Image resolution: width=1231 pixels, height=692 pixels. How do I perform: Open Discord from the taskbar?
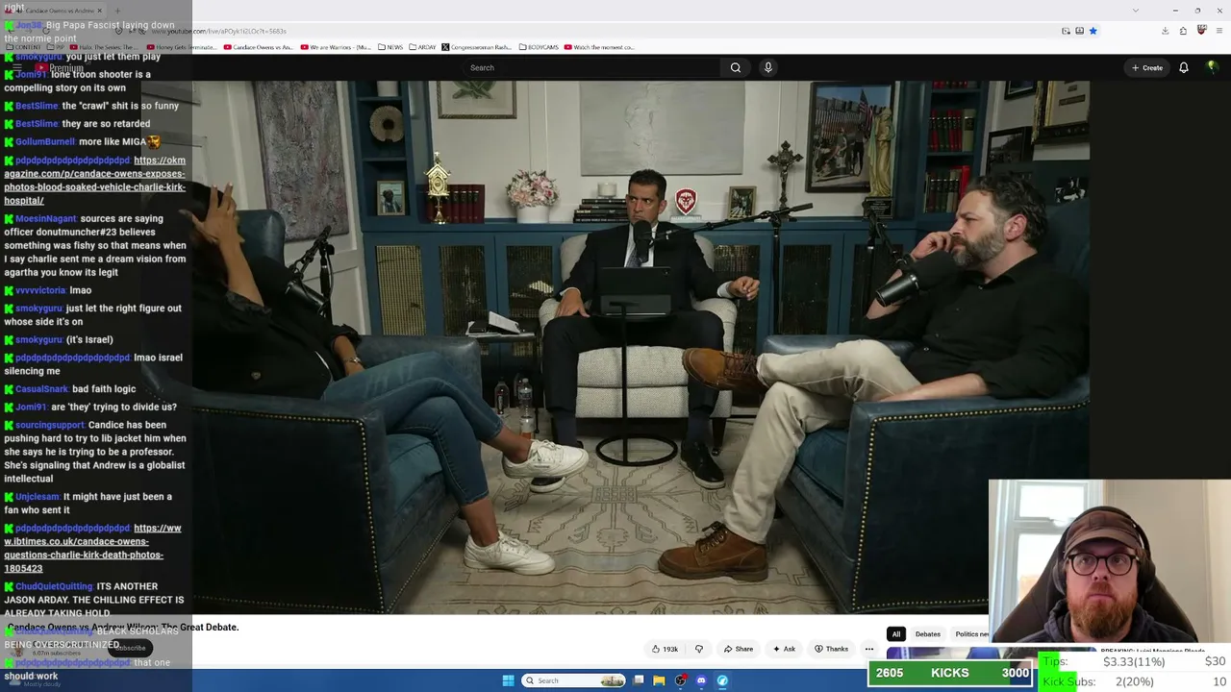[x=701, y=680]
